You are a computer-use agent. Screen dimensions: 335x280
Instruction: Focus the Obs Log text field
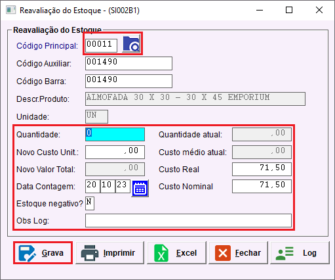(x=188, y=220)
